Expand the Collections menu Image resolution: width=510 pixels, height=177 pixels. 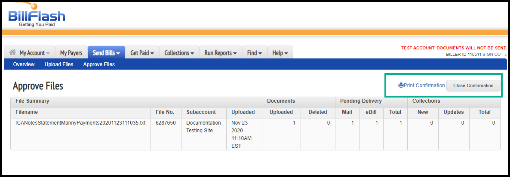coord(179,53)
